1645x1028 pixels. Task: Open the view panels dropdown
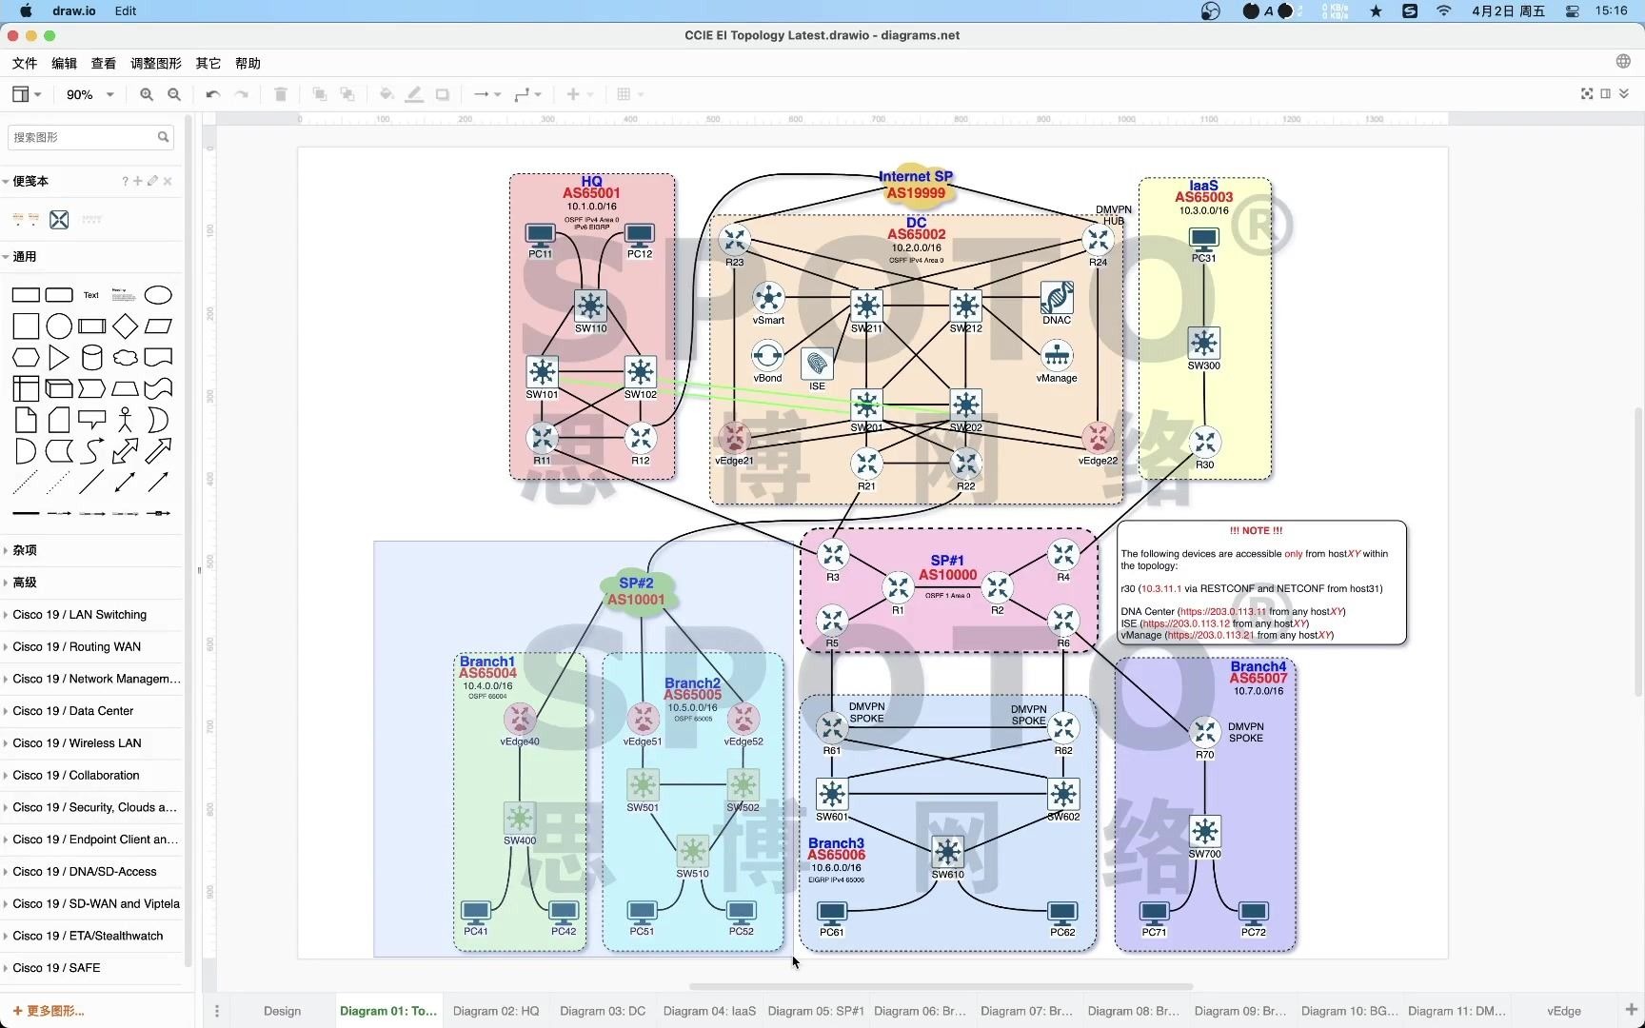coord(26,94)
